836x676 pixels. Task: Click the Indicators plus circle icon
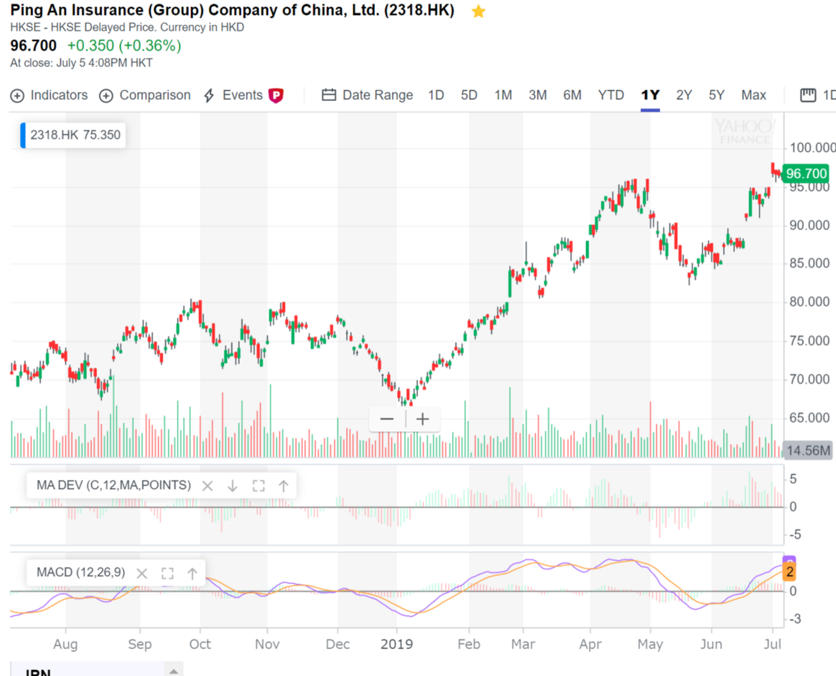pos(17,96)
